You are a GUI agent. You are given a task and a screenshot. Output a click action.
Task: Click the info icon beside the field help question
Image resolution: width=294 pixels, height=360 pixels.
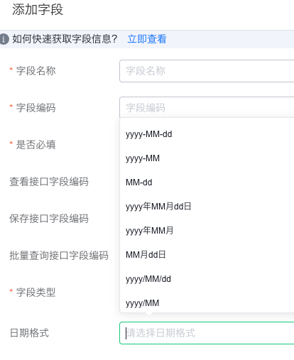pos(4,39)
